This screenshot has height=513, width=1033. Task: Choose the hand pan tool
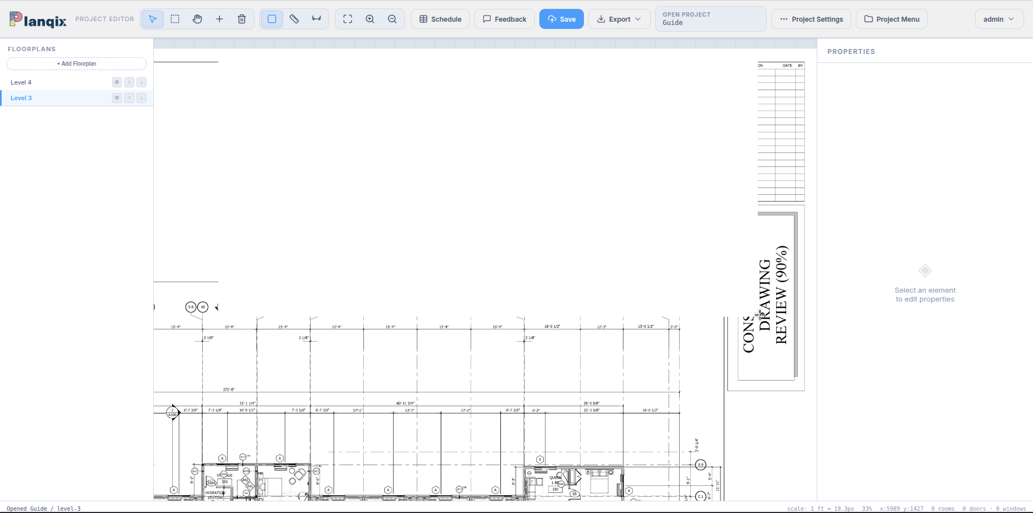tap(197, 19)
